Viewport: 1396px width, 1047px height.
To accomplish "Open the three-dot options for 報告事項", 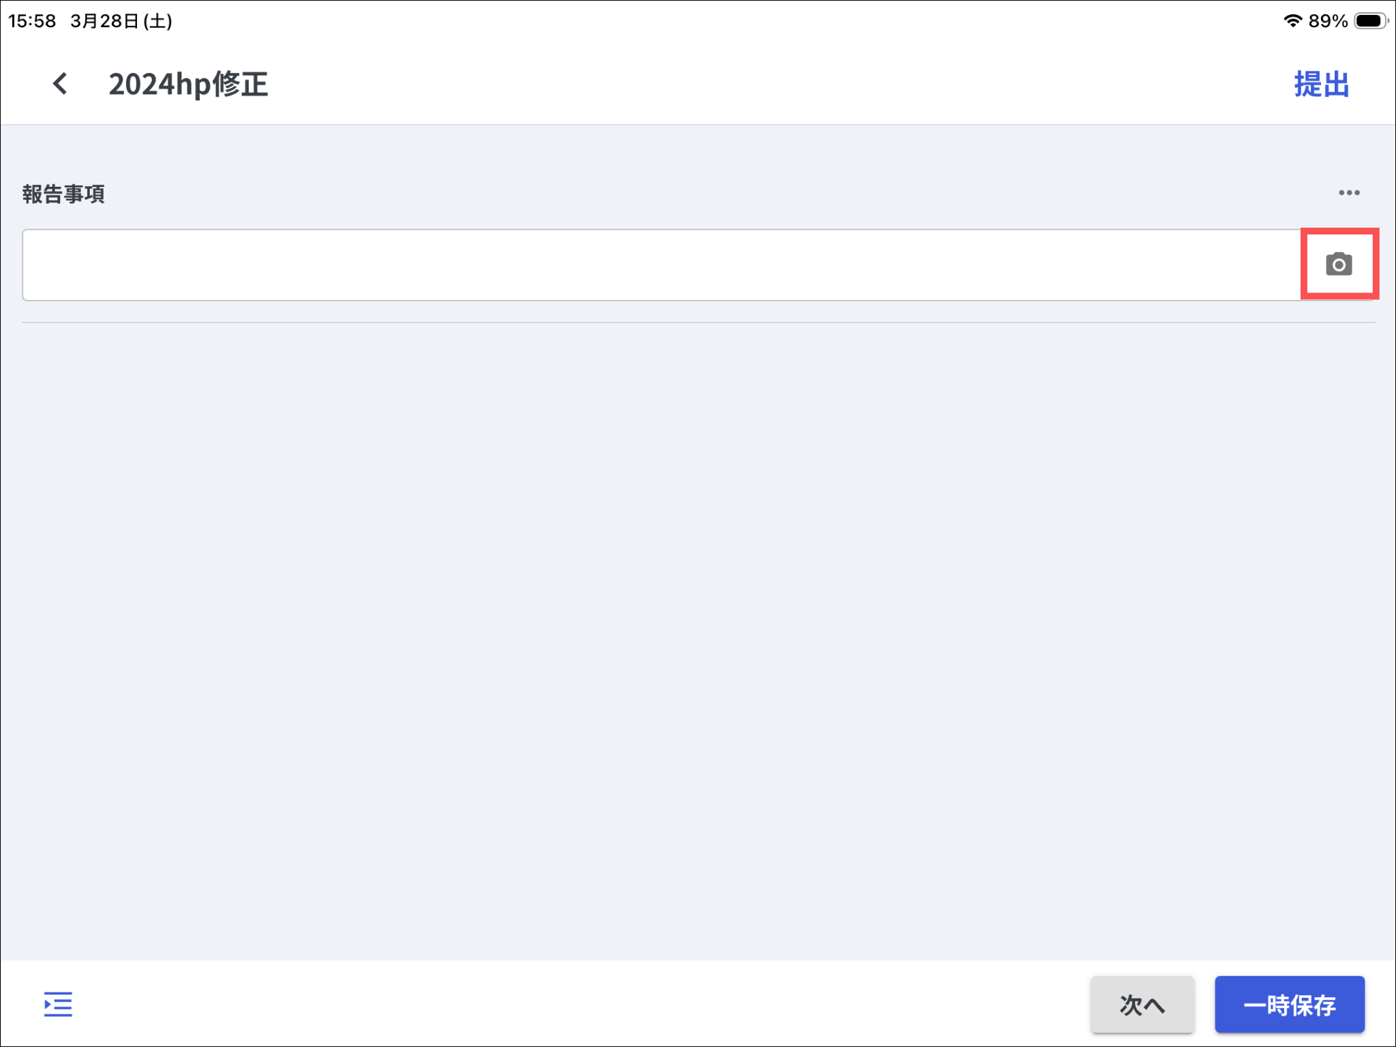I will pyautogui.click(x=1349, y=193).
